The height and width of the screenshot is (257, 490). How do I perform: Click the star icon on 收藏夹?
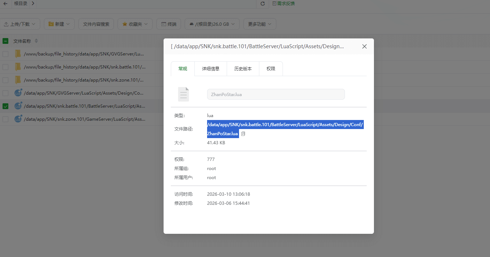pyautogui.click(x=125, y=24)
